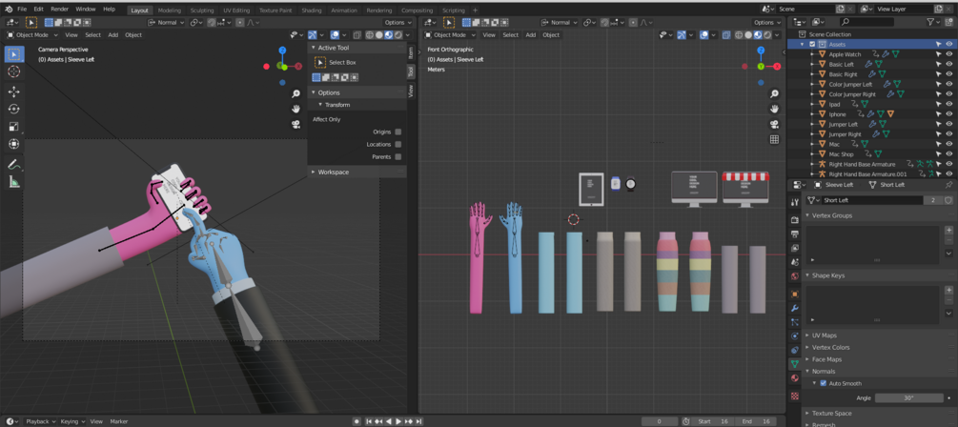
Task: Switch to the Modeling workspace tab
Action: coord(170,10)
